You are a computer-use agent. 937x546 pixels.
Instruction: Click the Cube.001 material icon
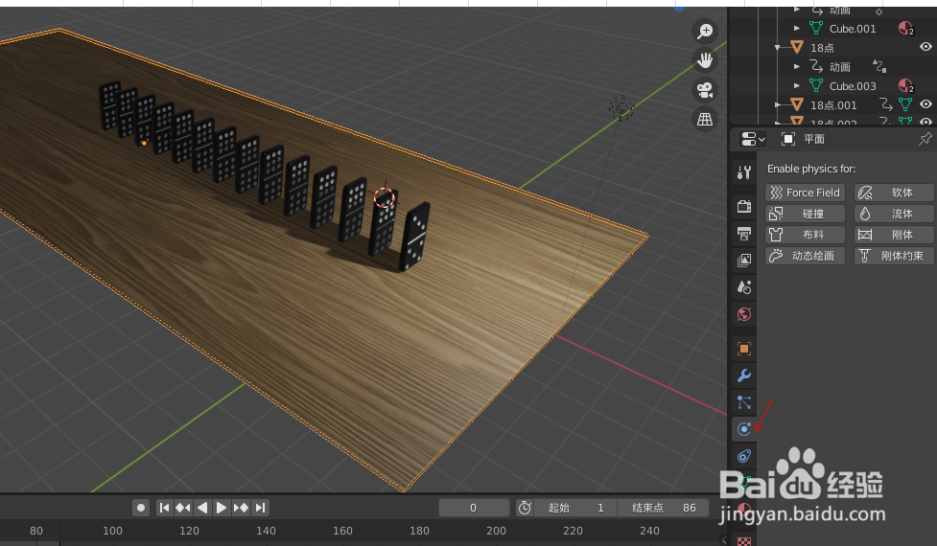pos(906,28)
